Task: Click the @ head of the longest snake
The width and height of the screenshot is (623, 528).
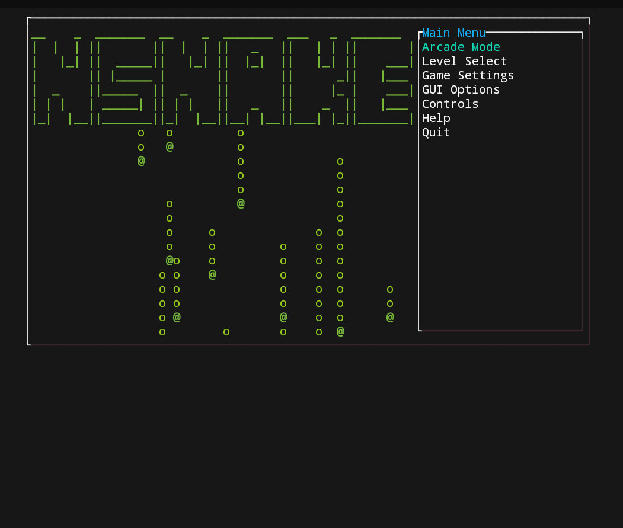Action: point(340,332)
